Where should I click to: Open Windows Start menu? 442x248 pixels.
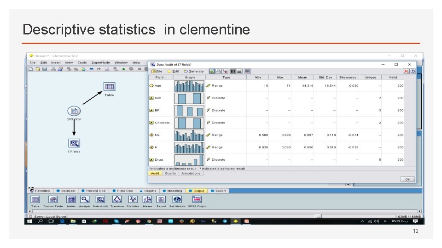click(x=29, y=221)
